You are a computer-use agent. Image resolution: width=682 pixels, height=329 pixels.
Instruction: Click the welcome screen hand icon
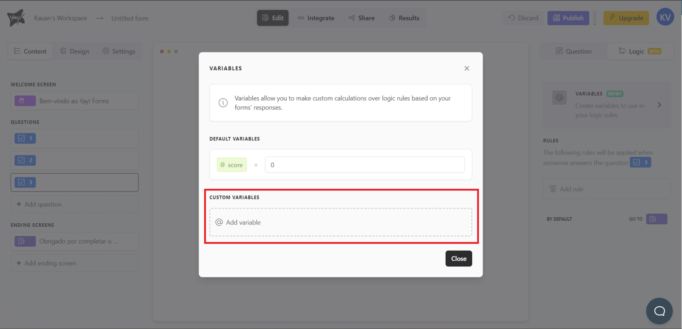click(25, 101)
